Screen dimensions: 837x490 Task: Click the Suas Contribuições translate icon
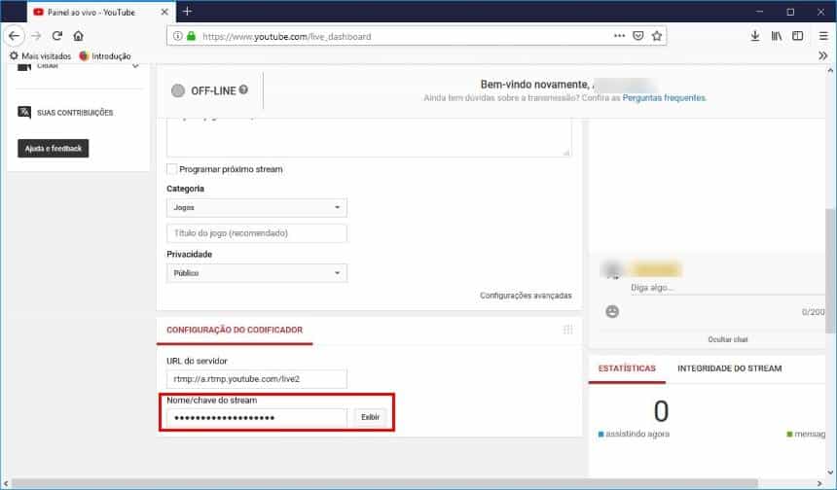point(24,112)
